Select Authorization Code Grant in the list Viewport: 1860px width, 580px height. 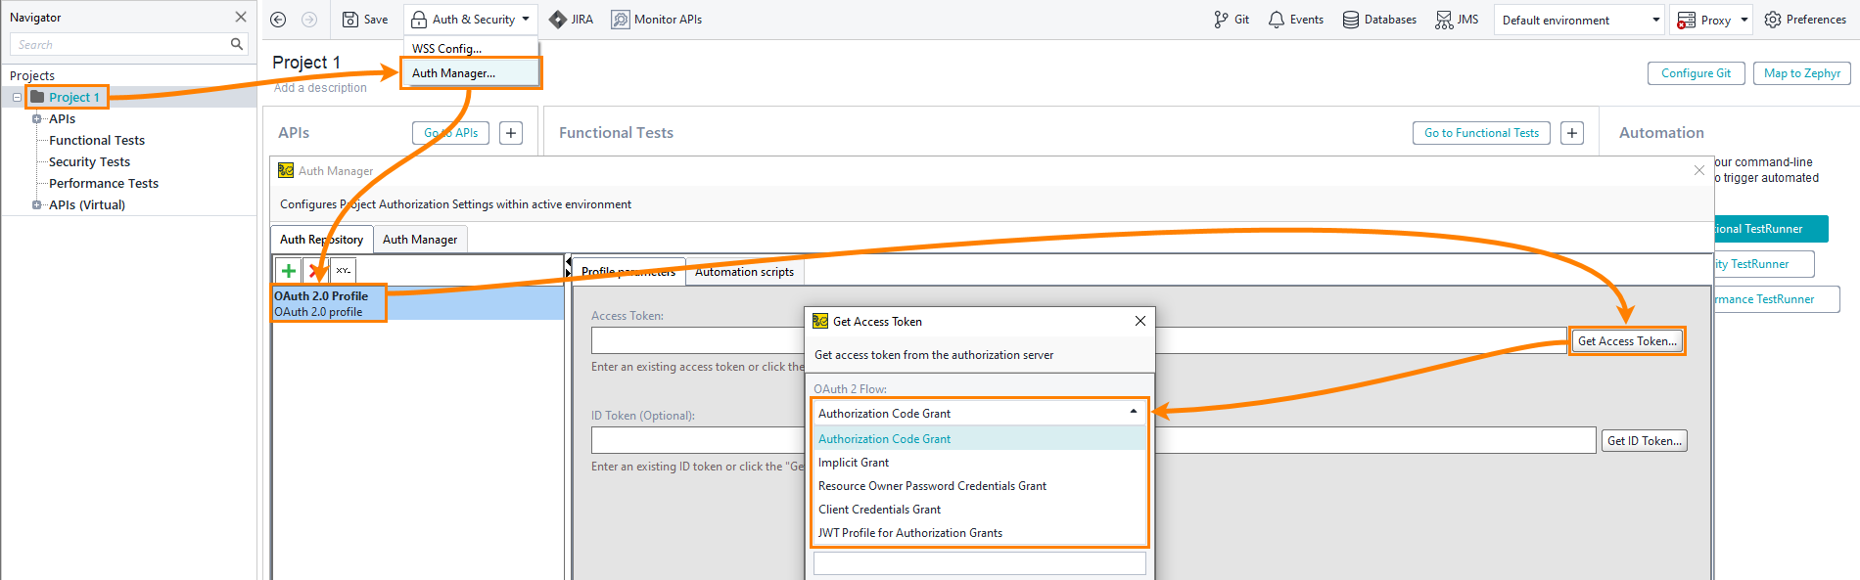coord(979,439)
